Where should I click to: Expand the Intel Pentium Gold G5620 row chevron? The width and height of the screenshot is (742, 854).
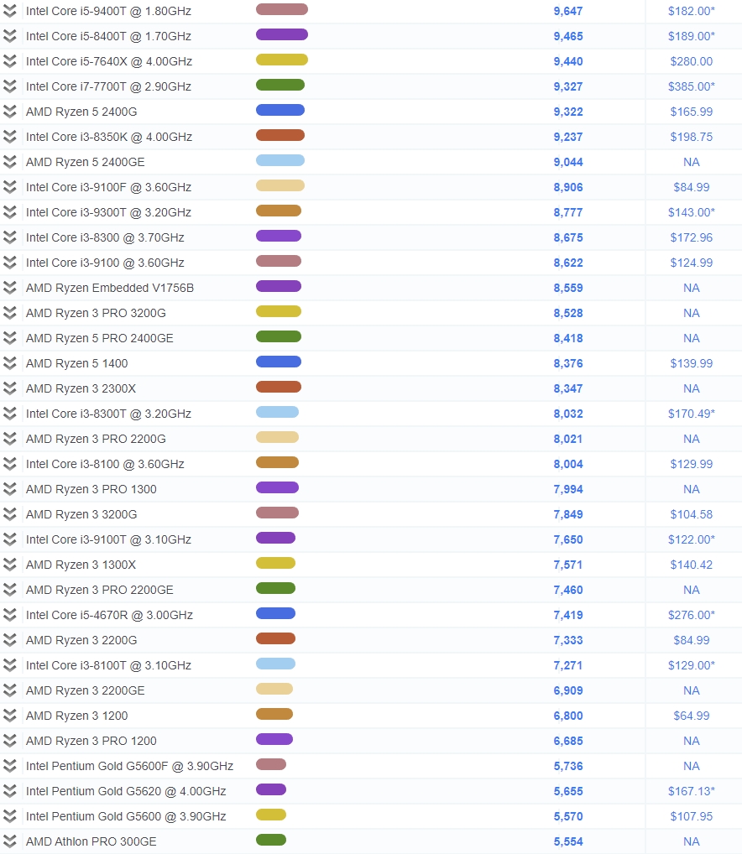tap(10, 791)
